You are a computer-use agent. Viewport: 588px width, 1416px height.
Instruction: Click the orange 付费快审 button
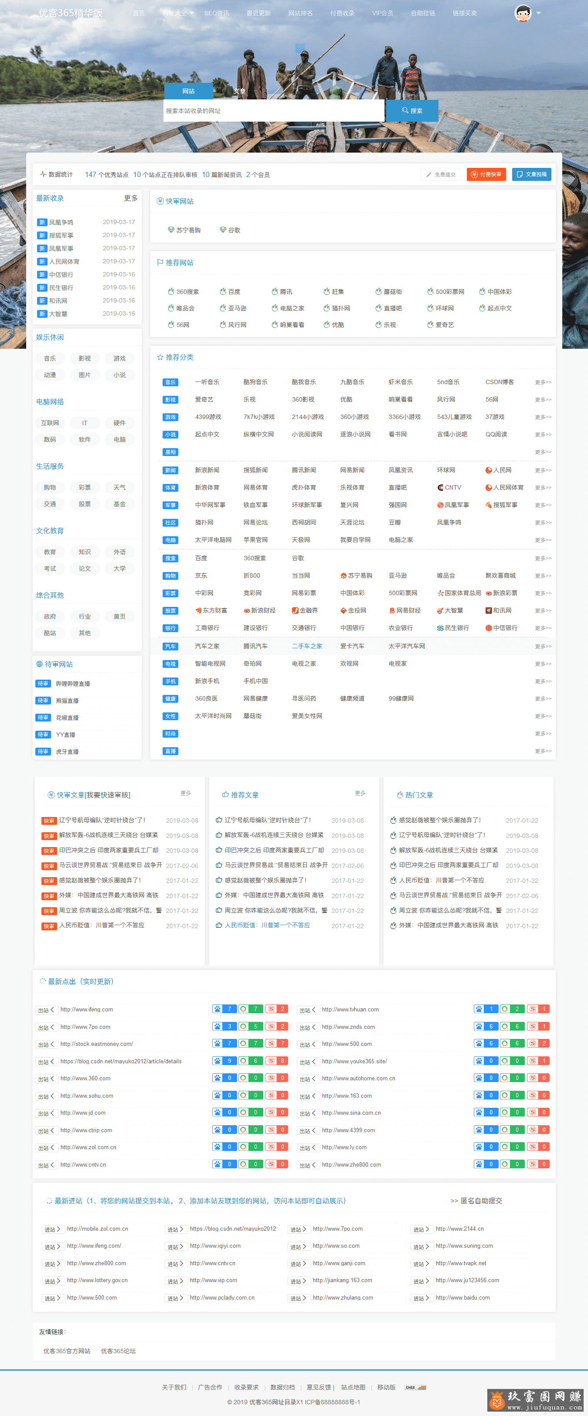[x=486, y=174]
